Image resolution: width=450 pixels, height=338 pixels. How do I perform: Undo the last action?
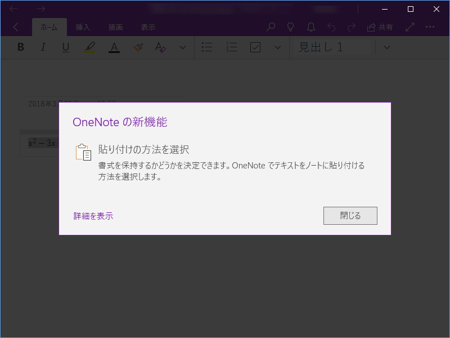pyautogui.click(x=331, y=26)
